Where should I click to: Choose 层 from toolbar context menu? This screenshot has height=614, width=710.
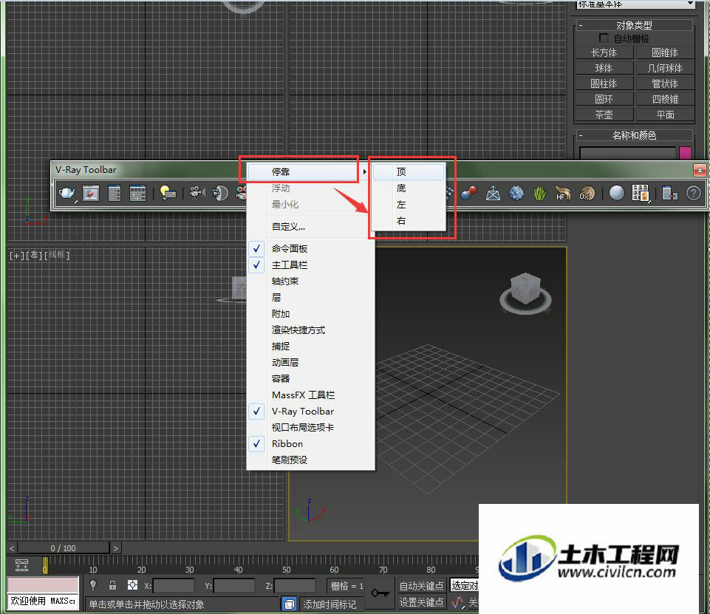[310, 298]
